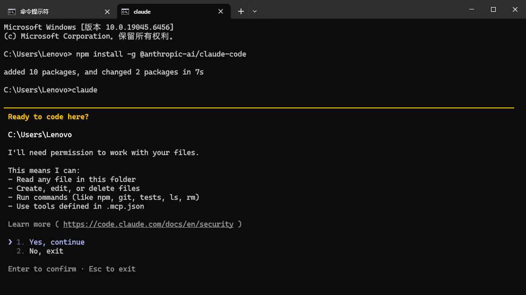Click the npm install -g command line
The image size is (526, 295).
click(125, 54)
